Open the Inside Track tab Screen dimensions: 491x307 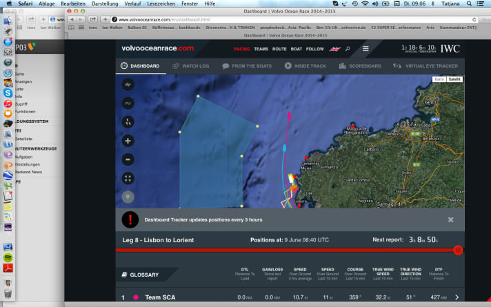point(305,66)
